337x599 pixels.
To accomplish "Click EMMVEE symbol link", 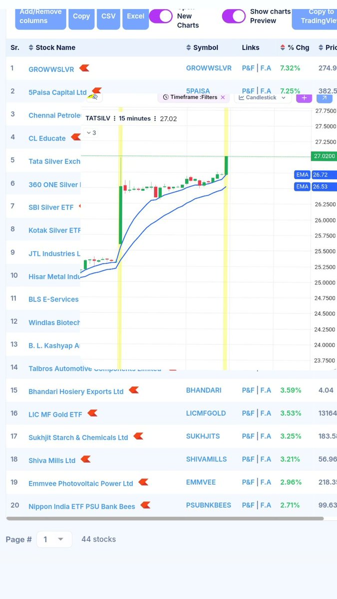I will tap(201, 482).
